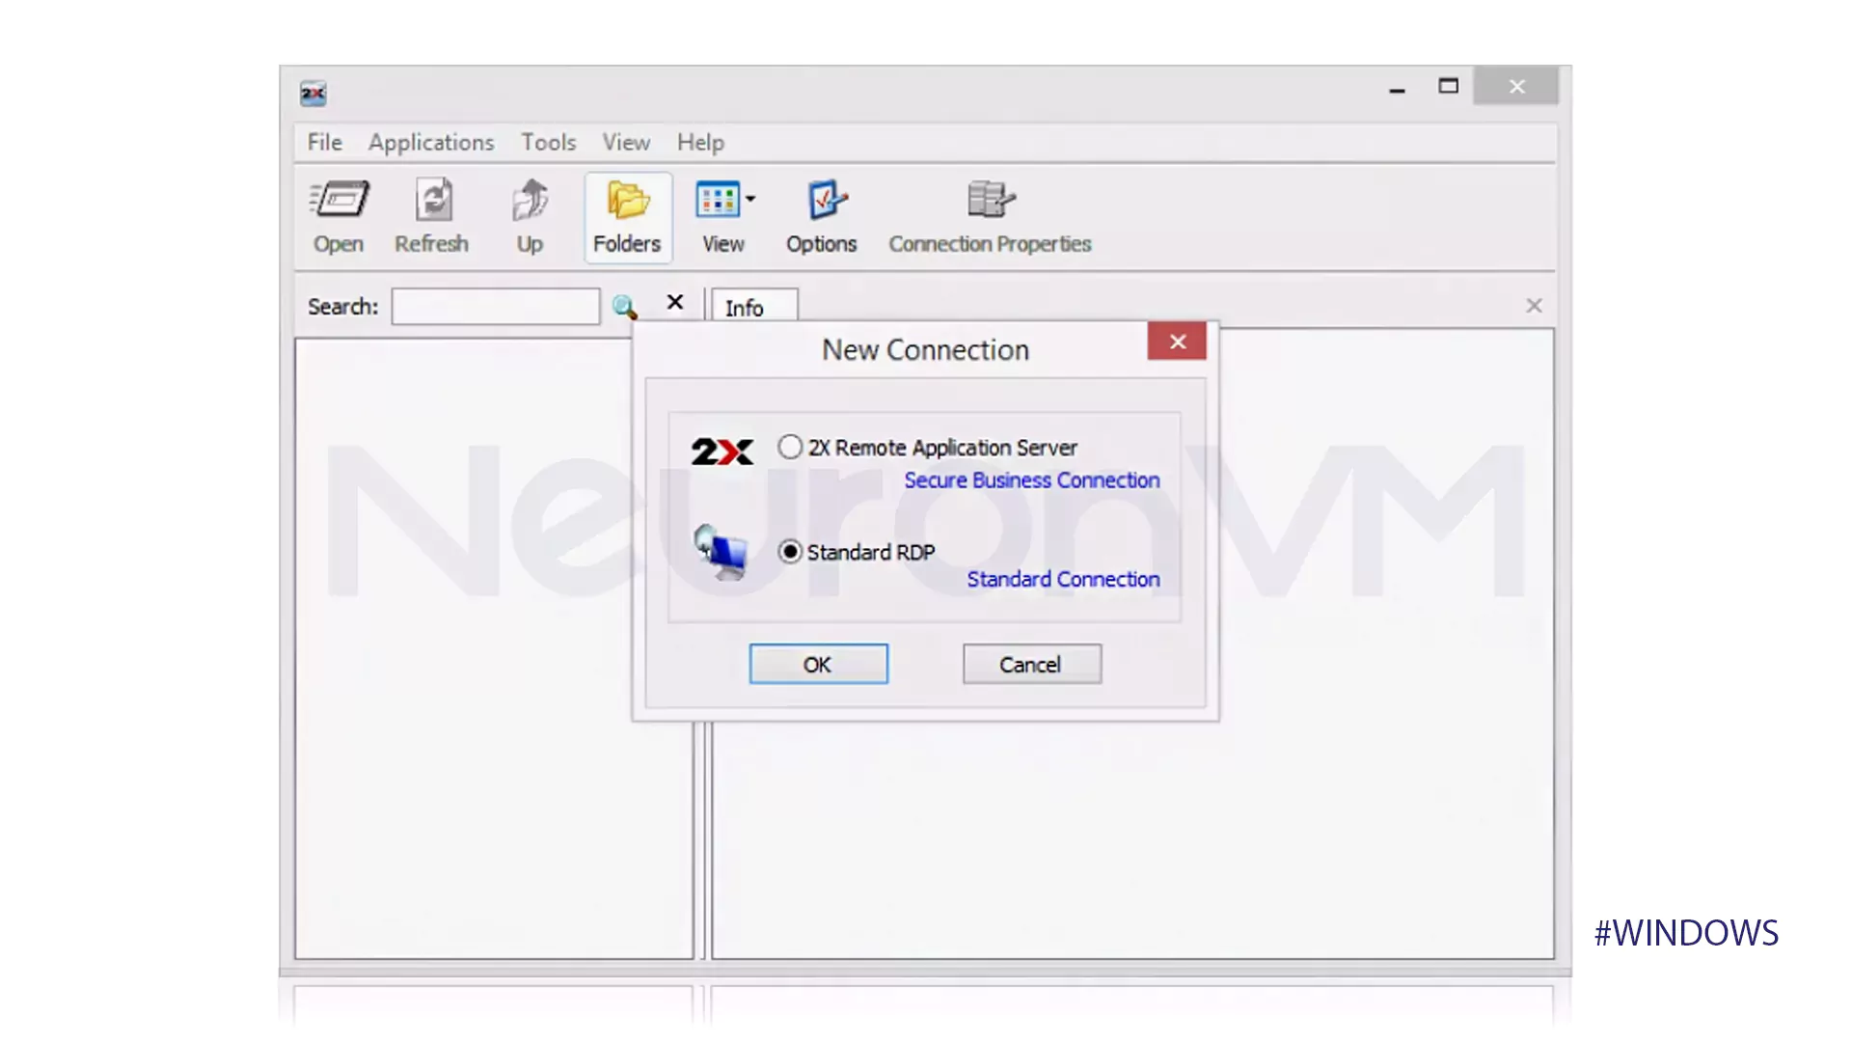Confirm with the OK button
Viewport: 1852px width, 1042px height.
pos(818,663)
